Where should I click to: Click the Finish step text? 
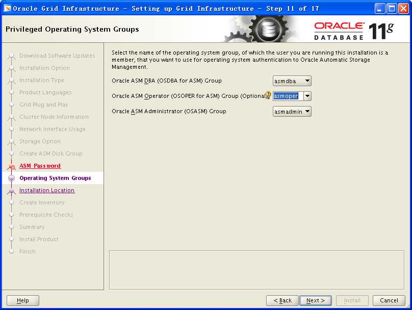tap(28, 251)
